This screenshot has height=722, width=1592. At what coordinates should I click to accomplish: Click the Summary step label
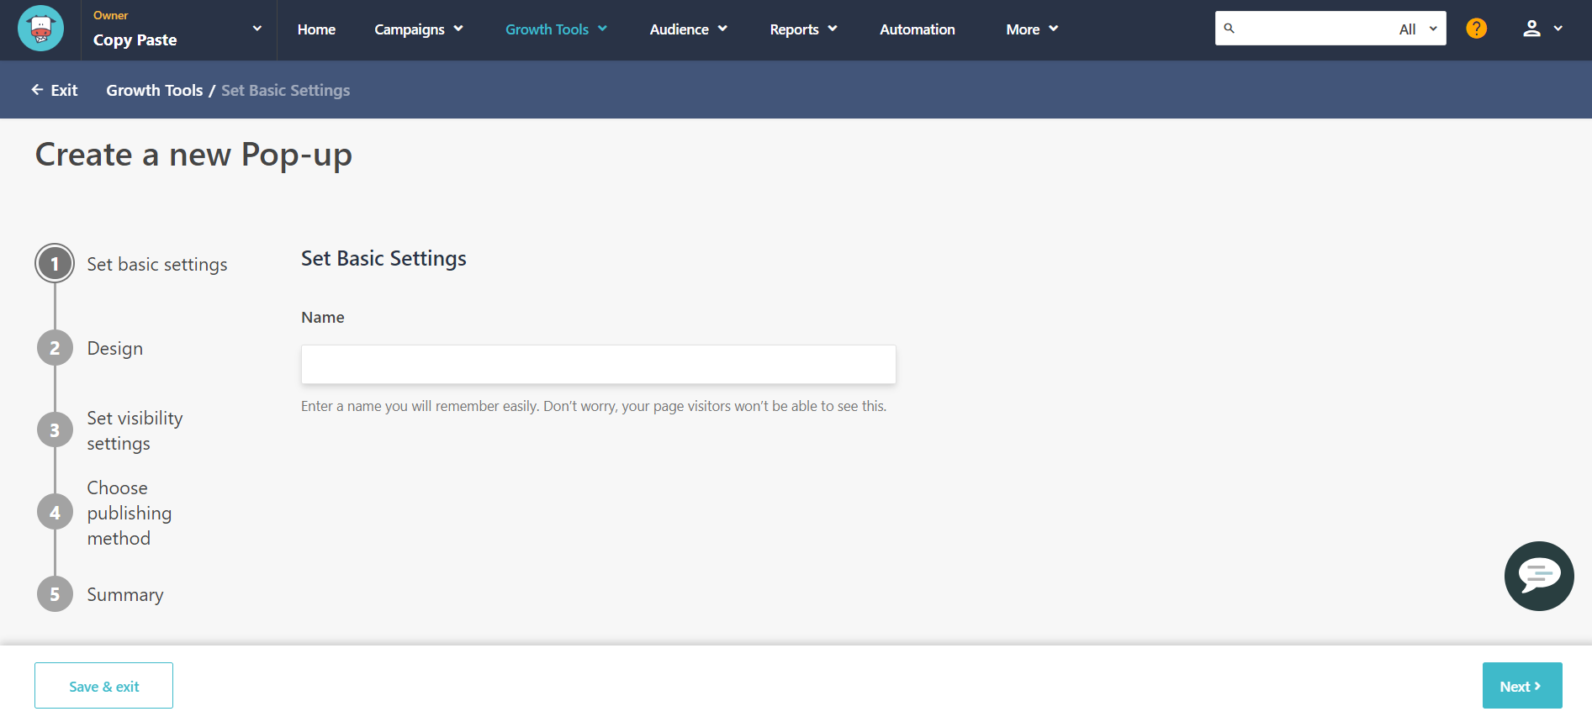pyautogui.click(x=125, y=594)
